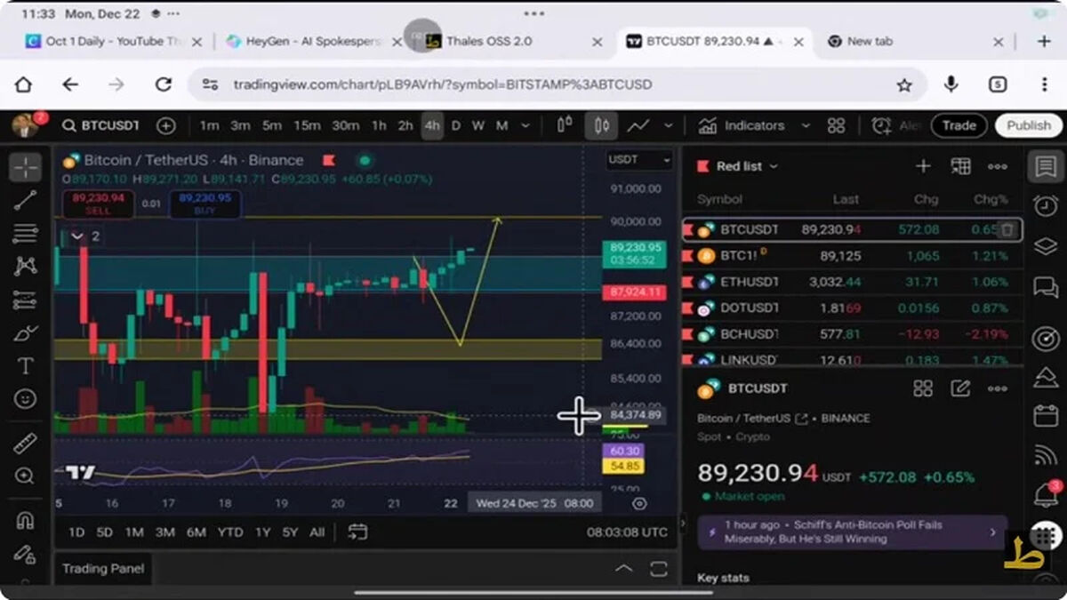1067x600 pixels.
Task: Edit the BTCUSDT symbol note
Action: click(960, 388)
